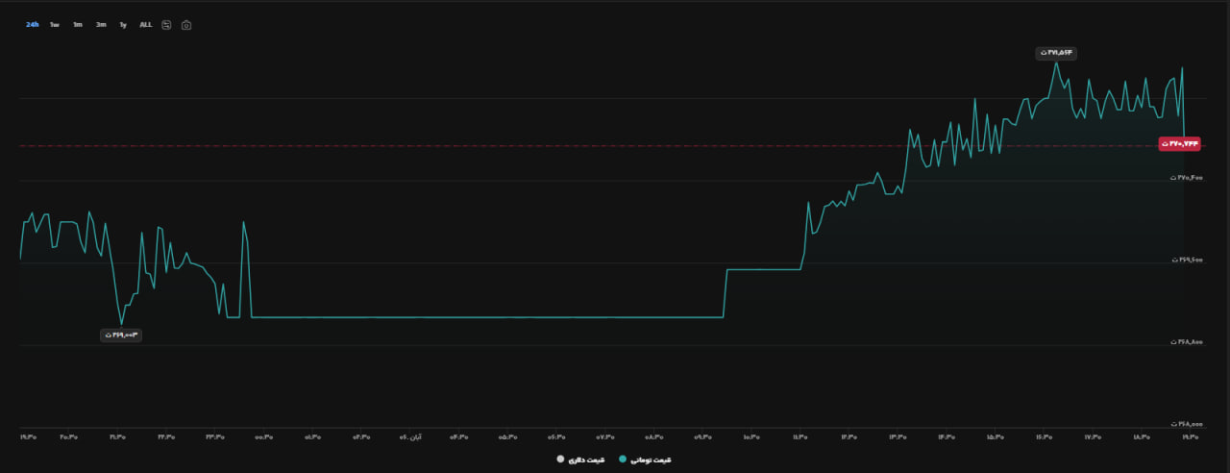
Task: Click the white dollar legend dot
Action: 560,460
